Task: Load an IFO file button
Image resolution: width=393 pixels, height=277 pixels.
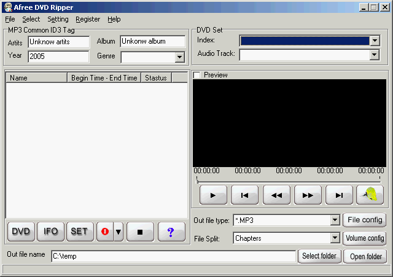Action: (x=50, y=232)
